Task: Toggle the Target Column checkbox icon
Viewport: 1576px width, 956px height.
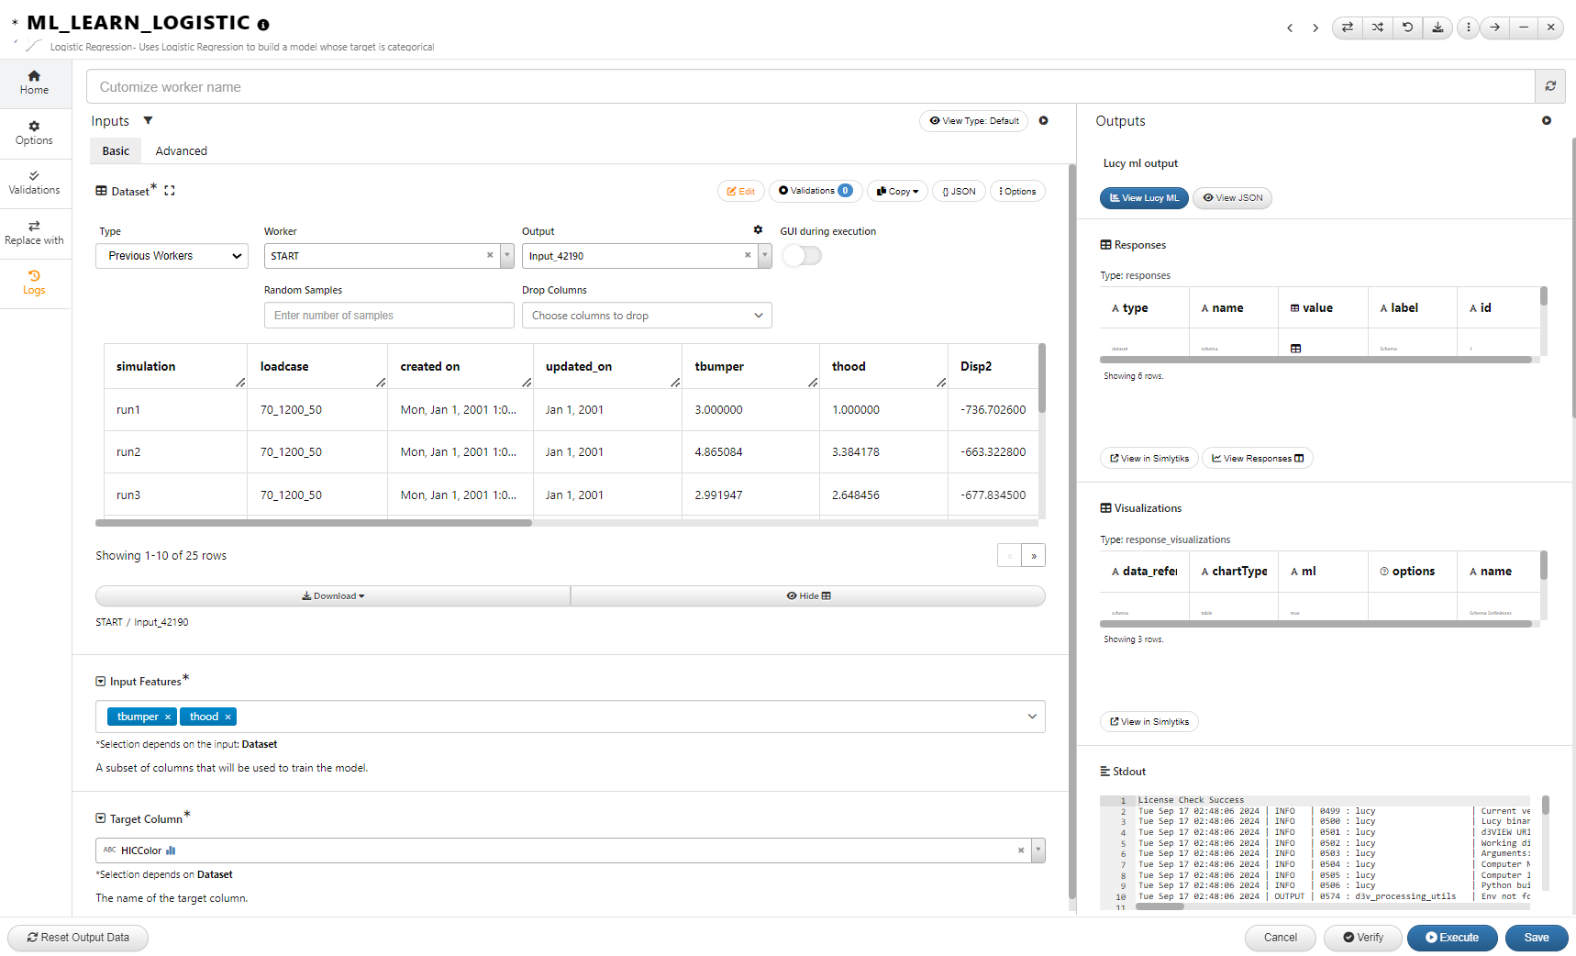Action: [x=101, y=818]
